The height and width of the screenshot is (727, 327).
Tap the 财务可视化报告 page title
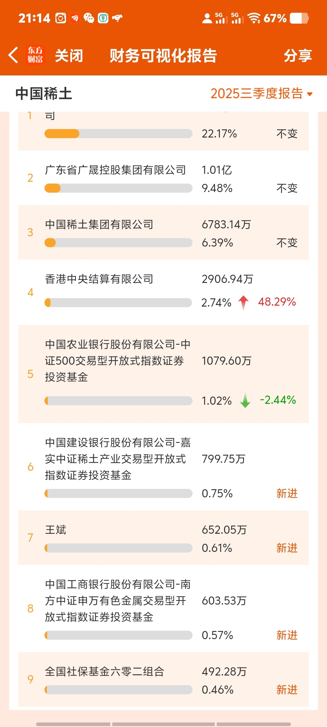pyautogui.click(x=163, y=56)
